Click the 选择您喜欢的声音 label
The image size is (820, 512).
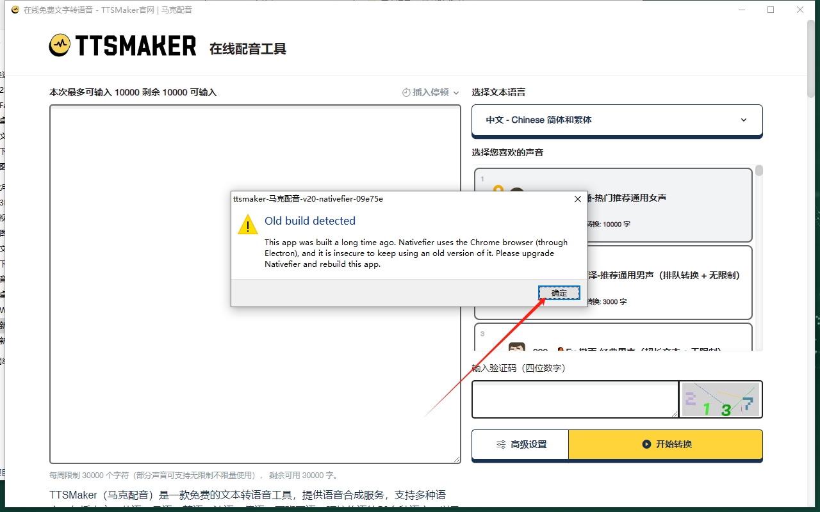tap(507, 152)
